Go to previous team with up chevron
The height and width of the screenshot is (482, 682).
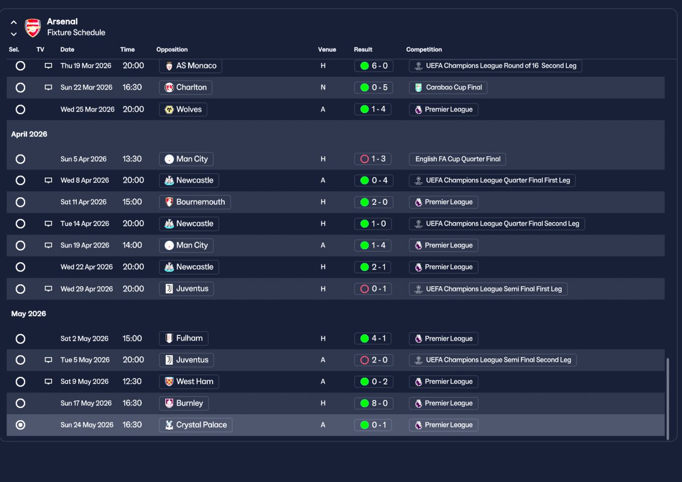coord(14,22)
